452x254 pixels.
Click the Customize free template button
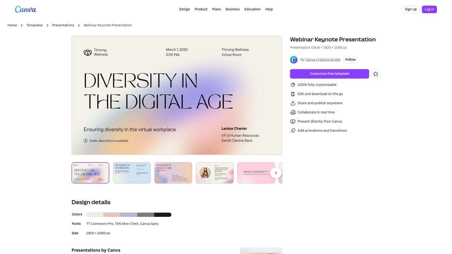[329, 73]
